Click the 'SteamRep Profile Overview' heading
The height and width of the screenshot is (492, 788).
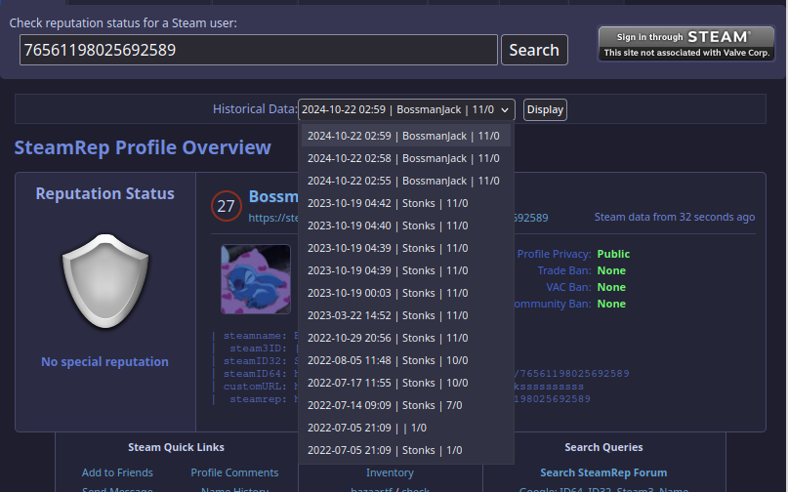pos(143,147)
